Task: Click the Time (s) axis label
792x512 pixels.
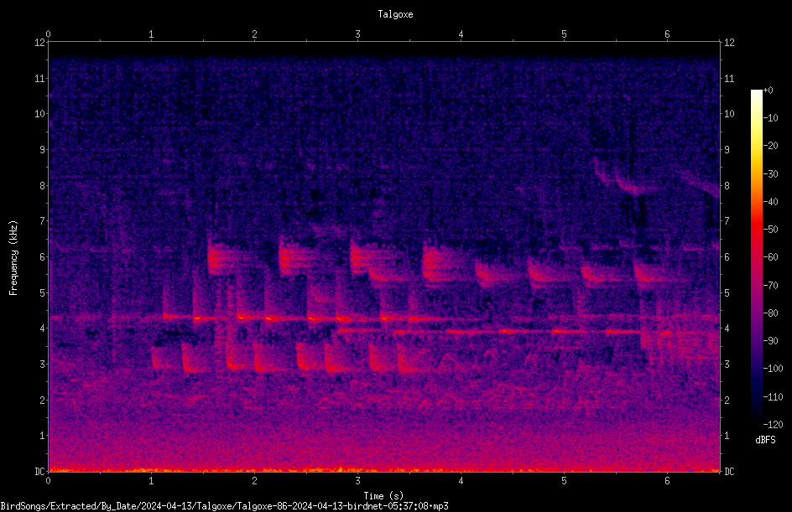Action: [x=384, y=496]
